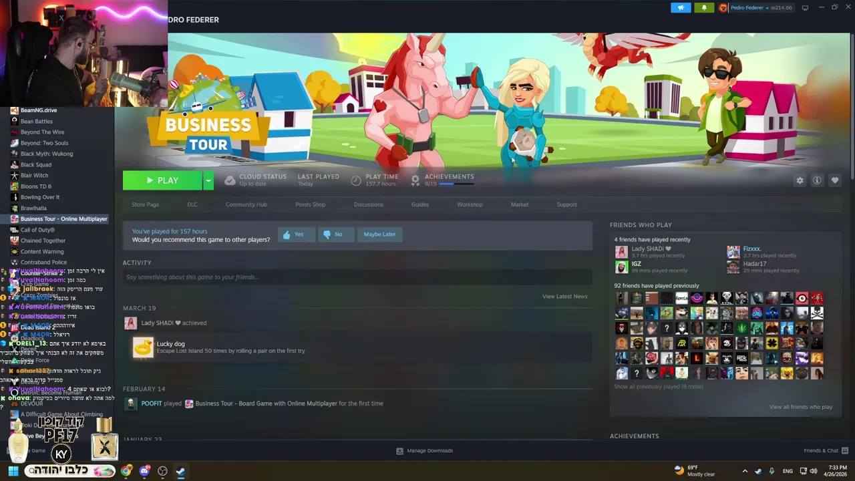Open game settings gear icon
Viewport: 855px width, 481px height.
[800, 180]
